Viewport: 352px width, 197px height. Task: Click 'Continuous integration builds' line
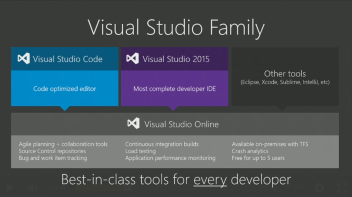[x=162, y=144]
